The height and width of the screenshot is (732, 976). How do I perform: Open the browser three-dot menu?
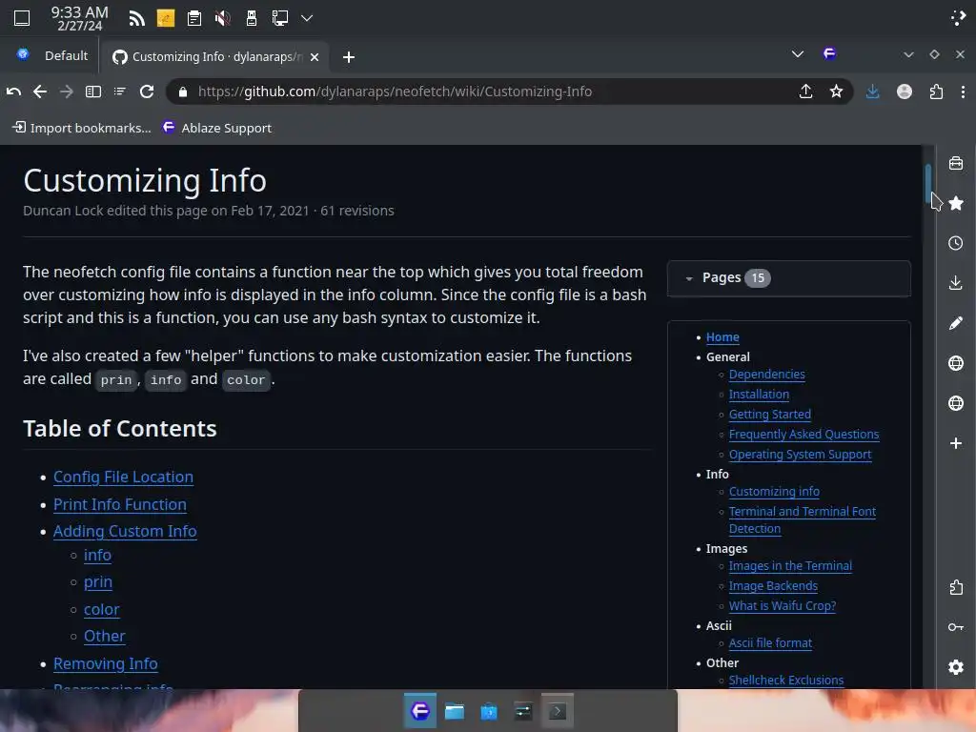(963, 91)
